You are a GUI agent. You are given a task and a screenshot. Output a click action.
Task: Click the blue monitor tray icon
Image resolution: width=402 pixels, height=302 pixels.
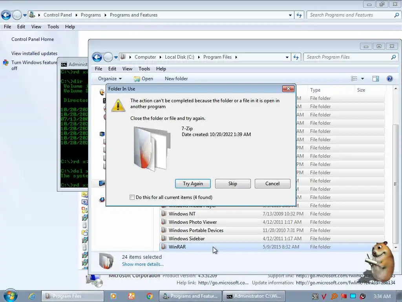(353, 296)
